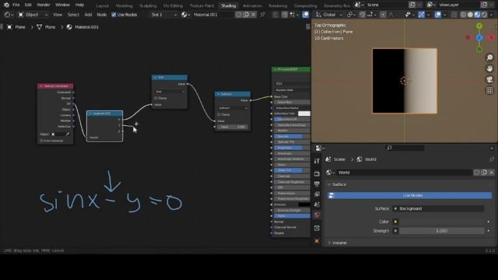Viewport: 498px width, 280px height.
Task: Open the Edit menu
Action: coord(28,5)
